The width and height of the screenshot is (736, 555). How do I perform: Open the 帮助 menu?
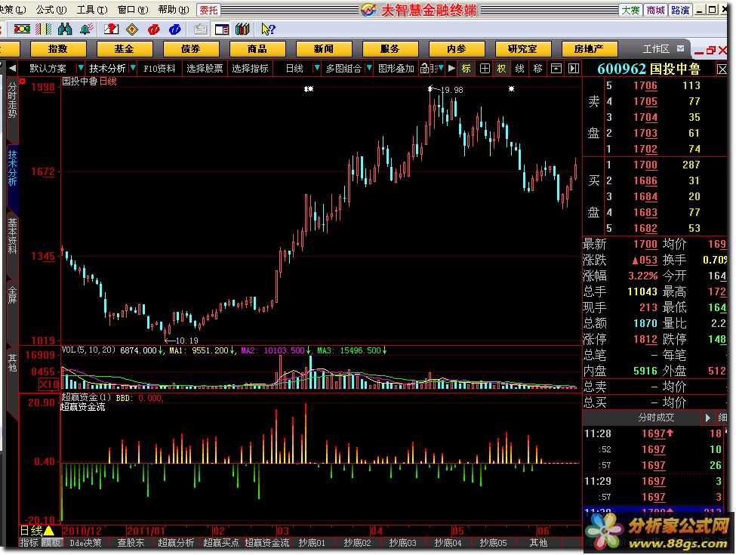click(x=174, y=9)
